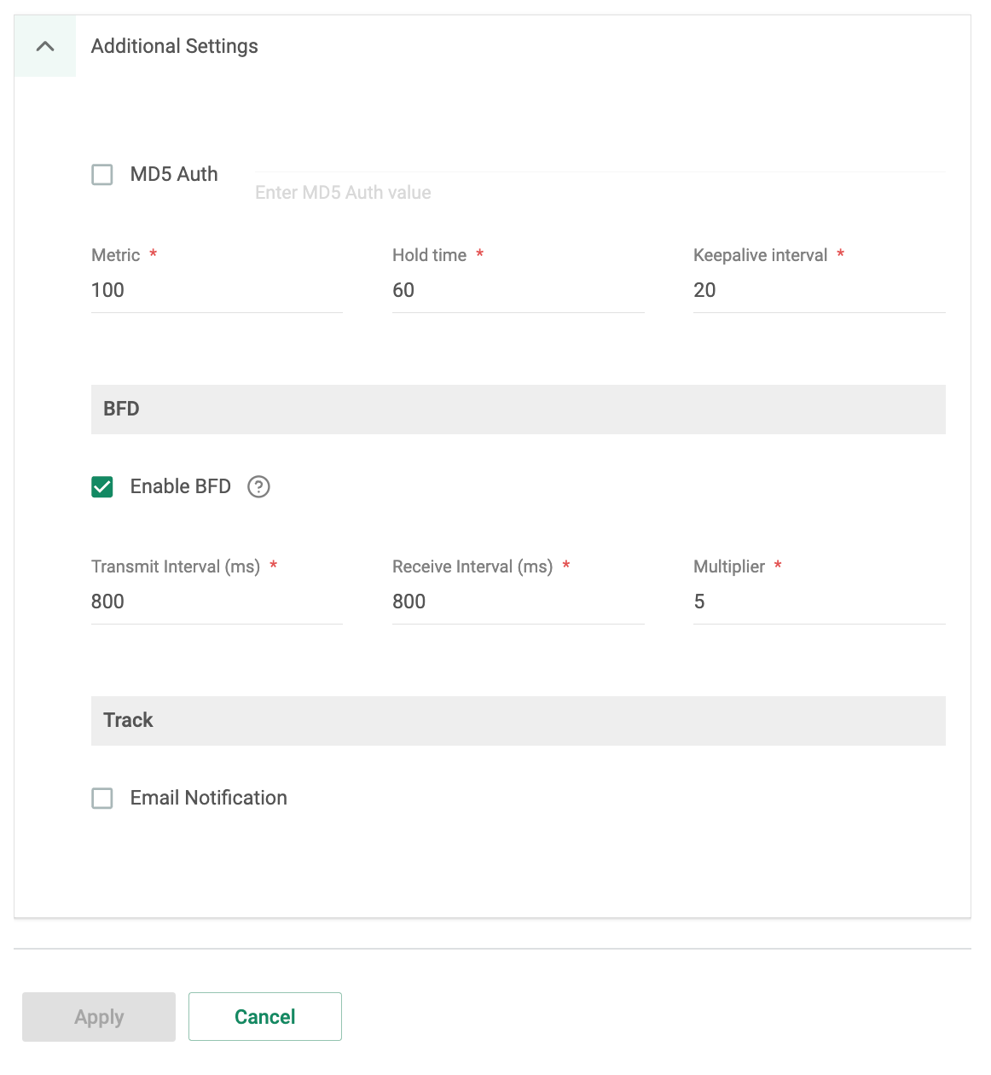Viewport: 991px width, 1075px height.
Task: Click the Enable BFD label text
Action: 180,486
